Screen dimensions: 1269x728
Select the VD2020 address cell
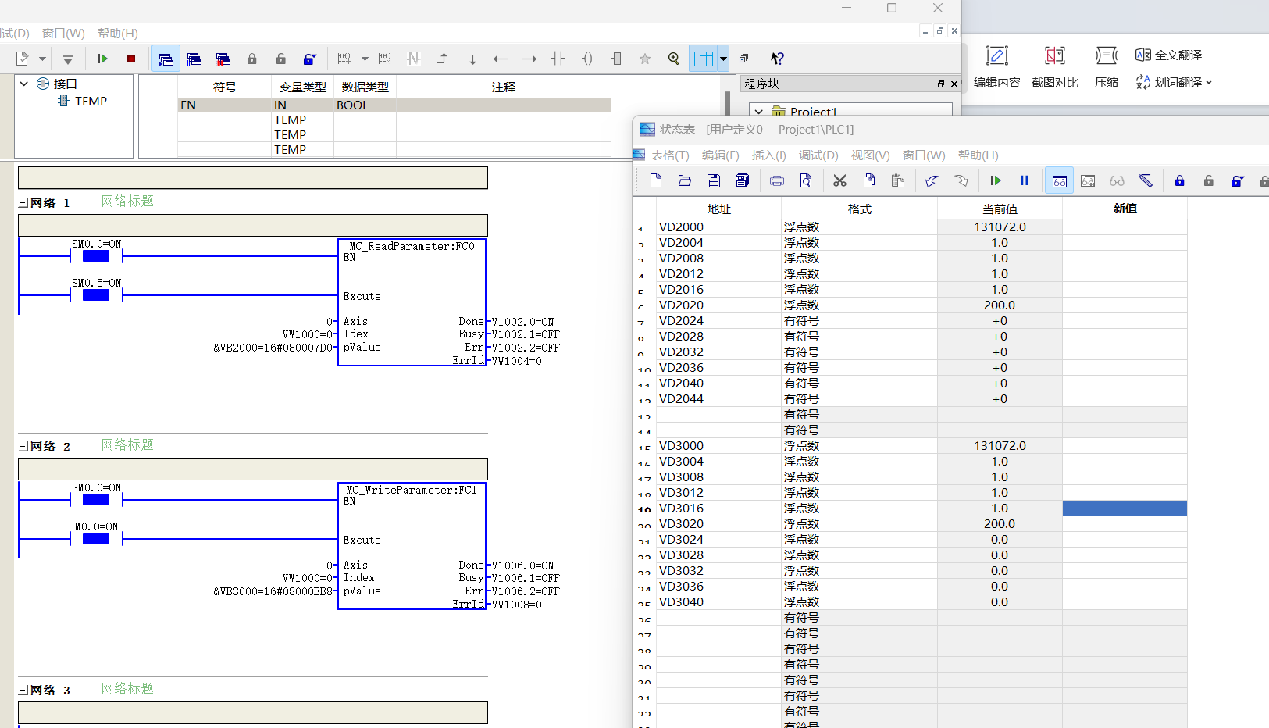[x=718, y=305]
